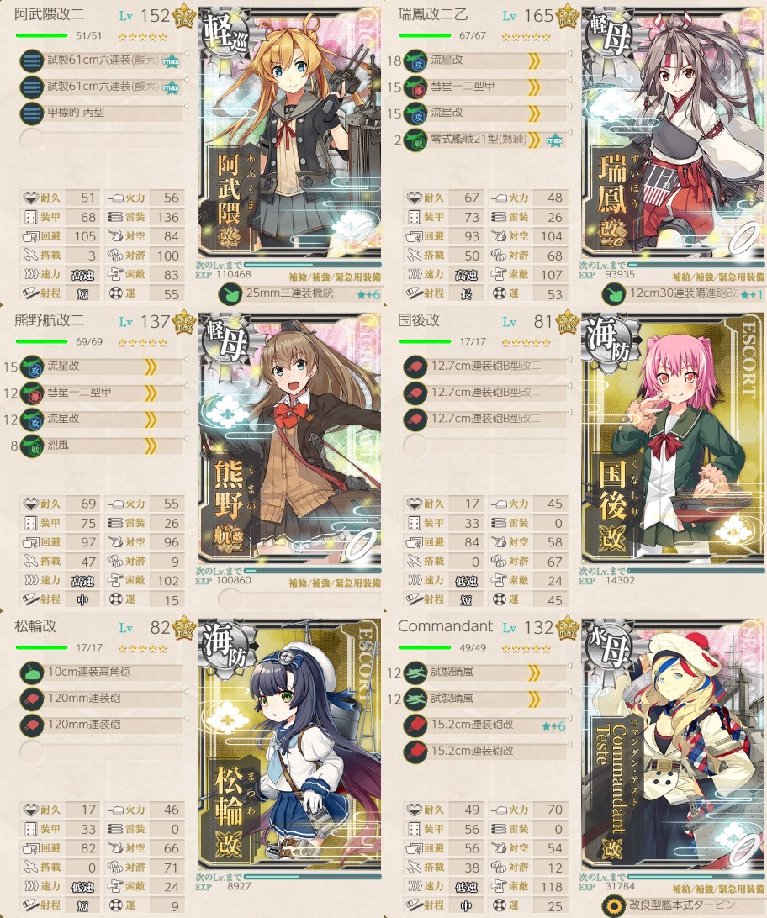
Task: Select 阿武隈改二's empty fourth equipment slot
Action: pyautogui.click(x=101, y=140)
